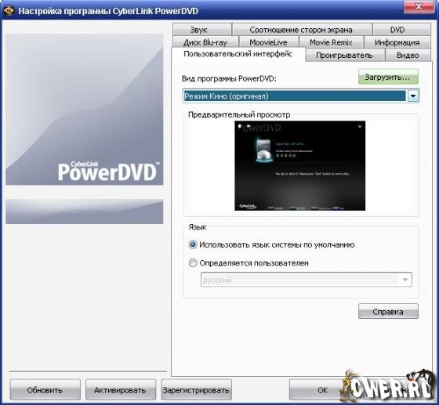
Task: Open the Диск Blu-ray tab
Action: pyautogui.click(x=205, y=42)
